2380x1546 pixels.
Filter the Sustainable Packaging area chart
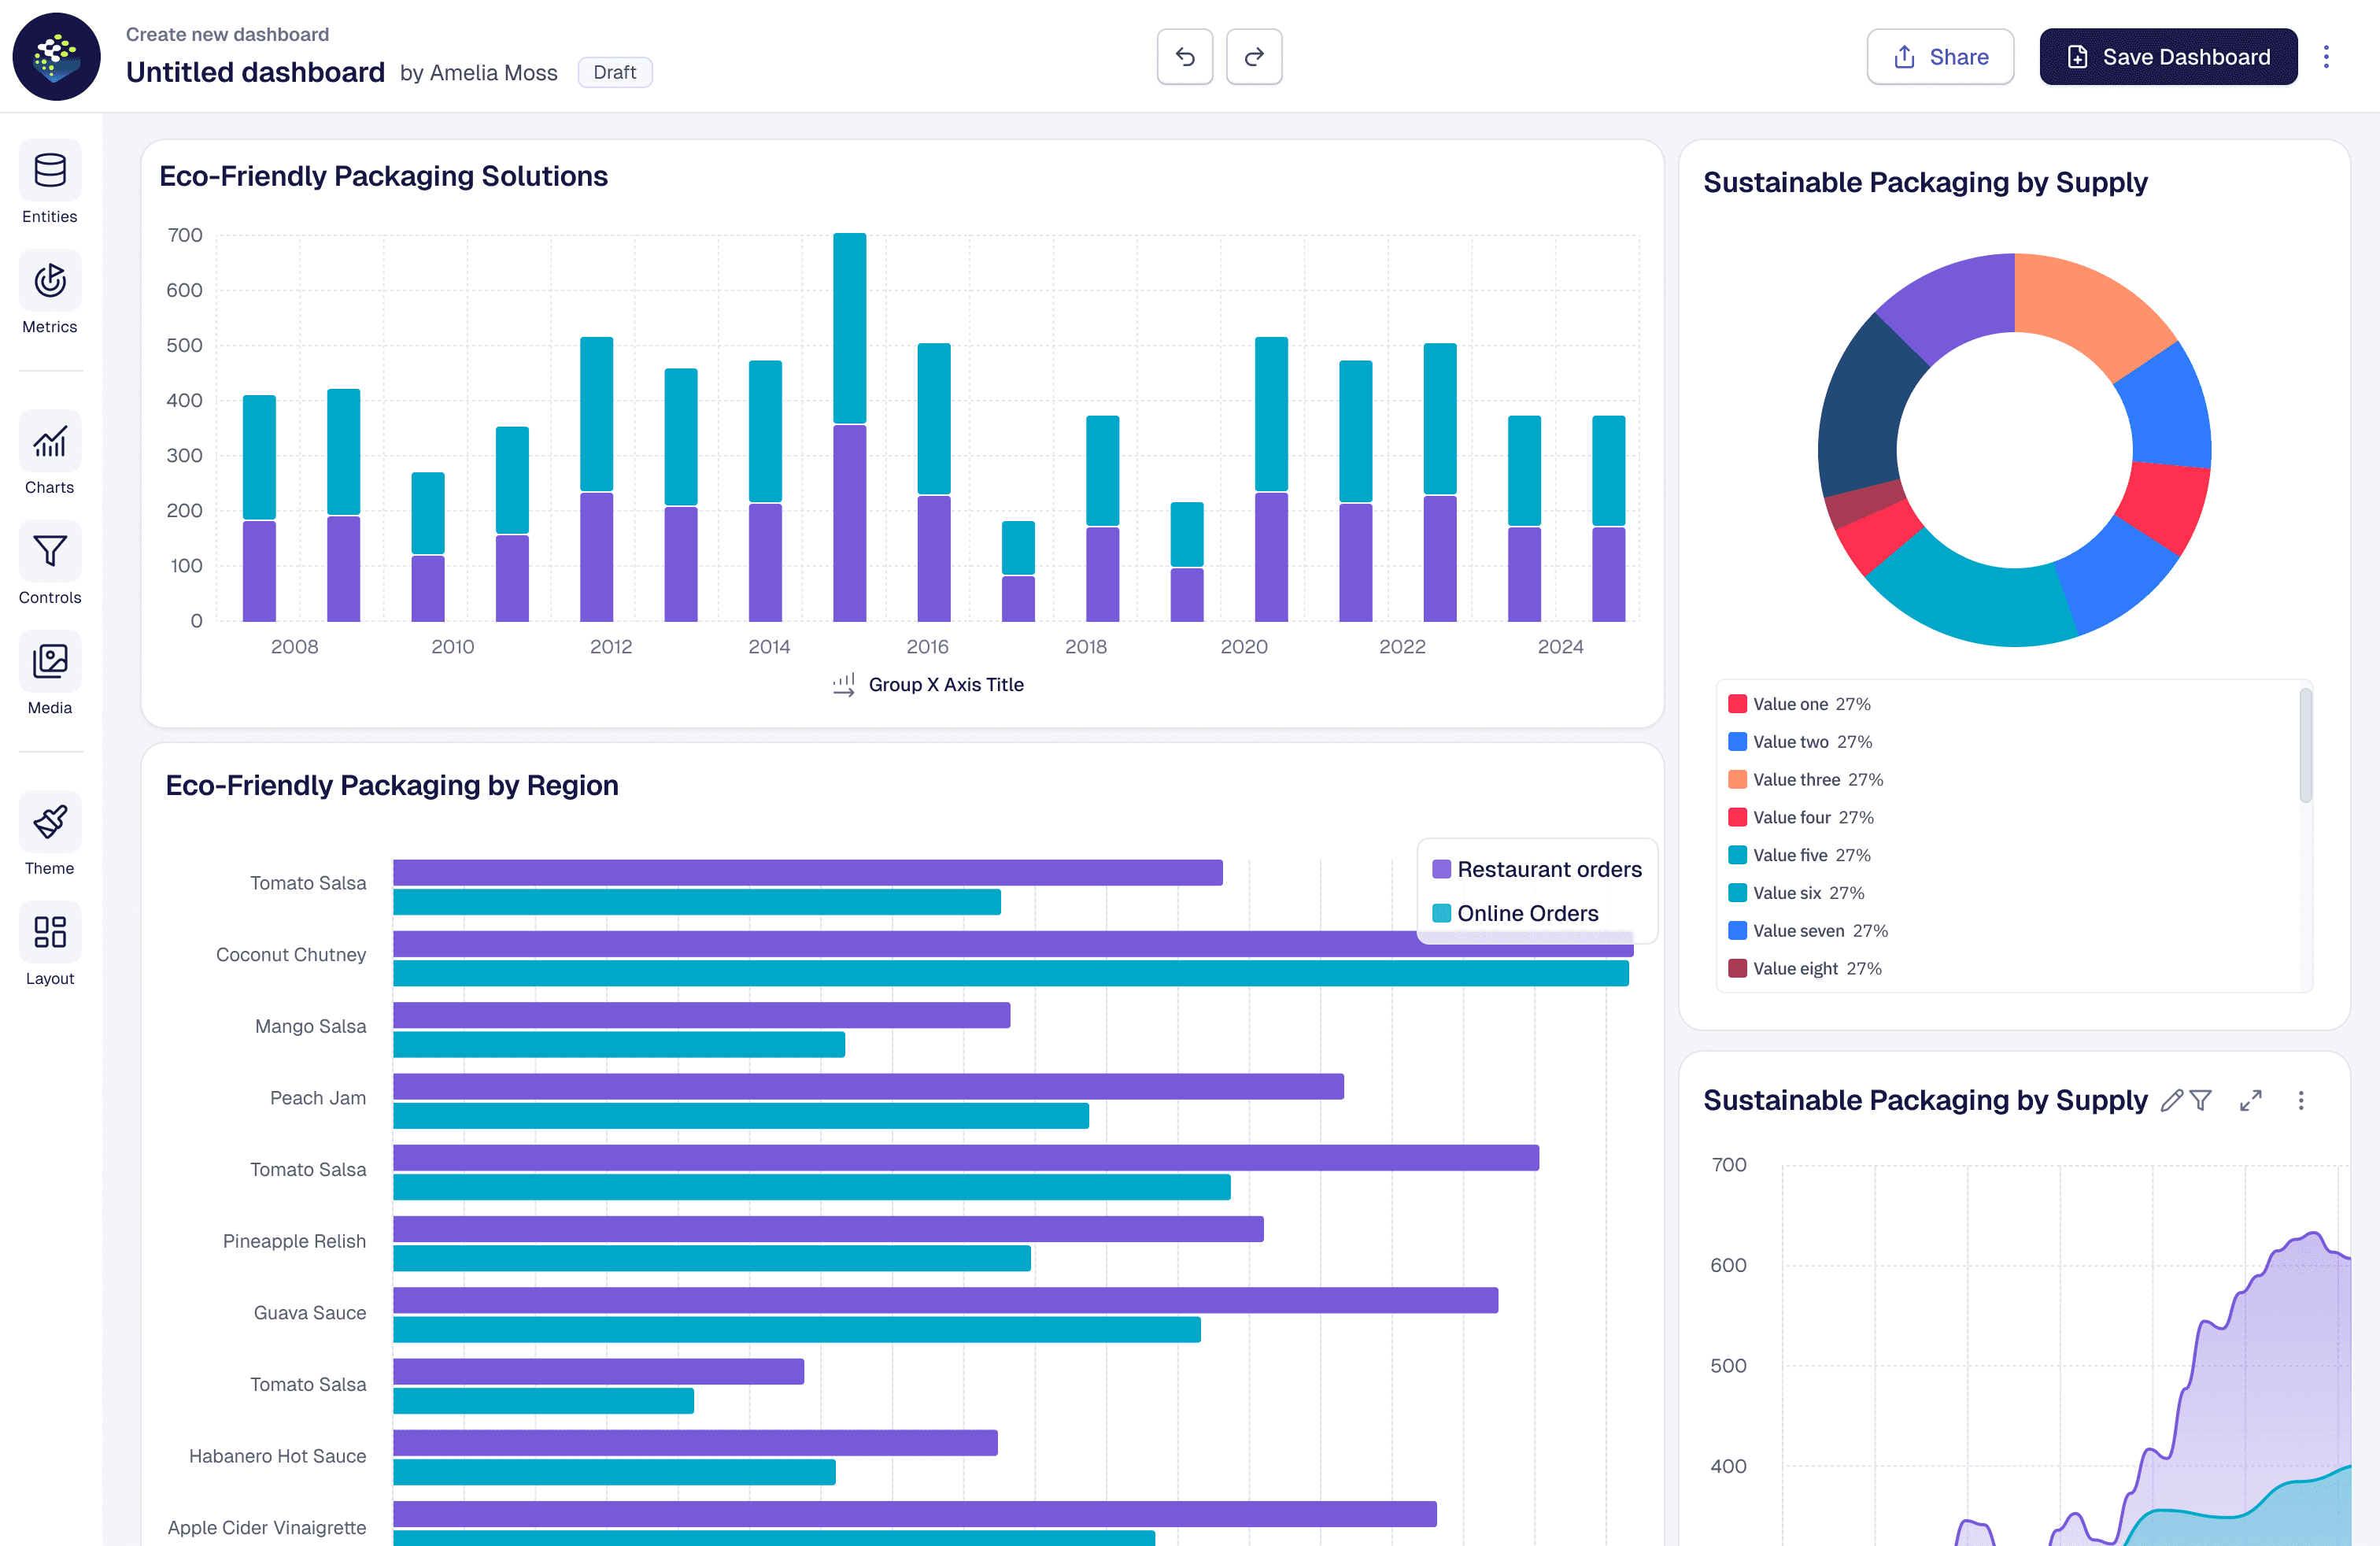pyautogui.click(x=2200, y=1101)
